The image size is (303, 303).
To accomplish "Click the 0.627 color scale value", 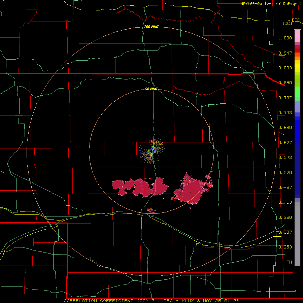I will pyautogui.click(x=285, y=143).
